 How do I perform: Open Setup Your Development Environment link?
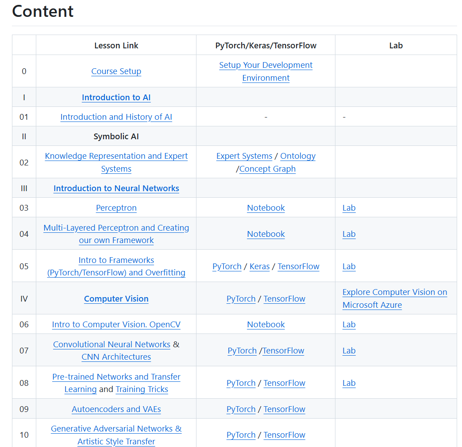click(266, 71)
